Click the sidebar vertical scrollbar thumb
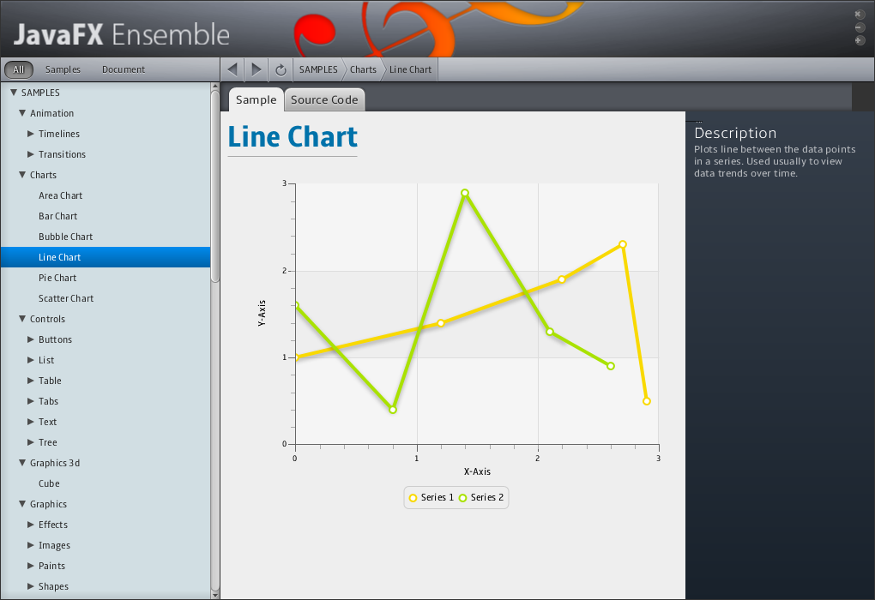 click(214, 187)
